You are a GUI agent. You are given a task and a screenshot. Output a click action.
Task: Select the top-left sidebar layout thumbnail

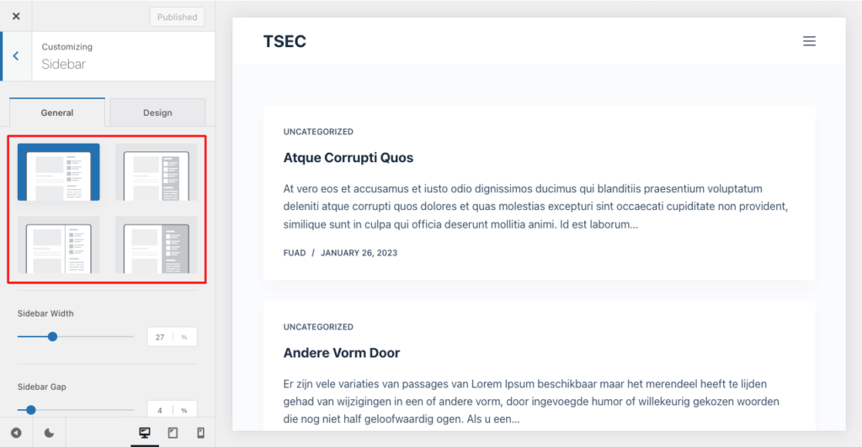pyautogui.click(x=59, y=171)
